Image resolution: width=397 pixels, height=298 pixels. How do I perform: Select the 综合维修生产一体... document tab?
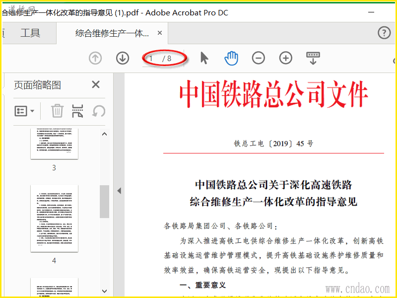[x=112, y=33]
